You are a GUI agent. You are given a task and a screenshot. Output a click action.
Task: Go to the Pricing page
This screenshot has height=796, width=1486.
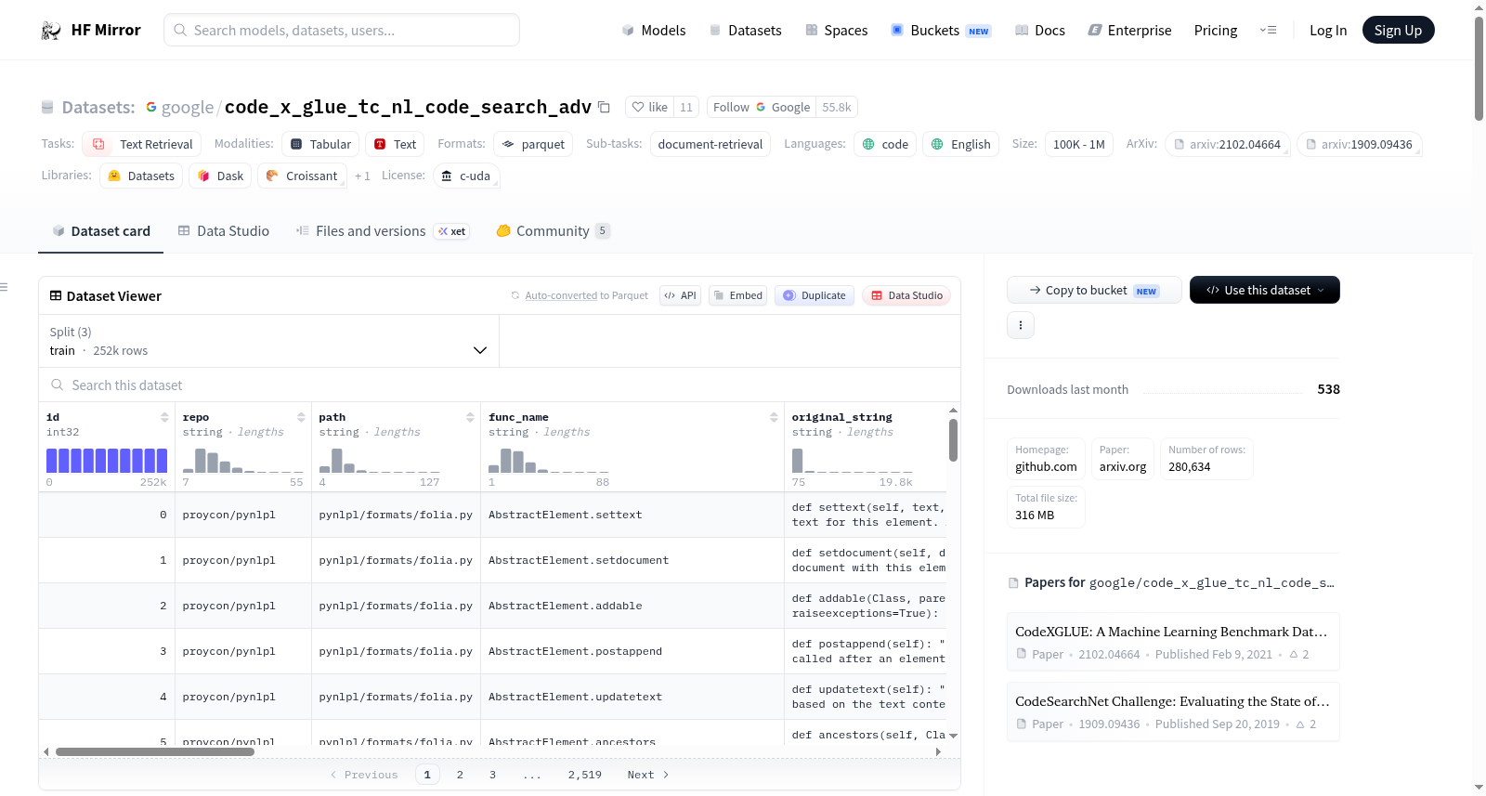click(1216, 30)
